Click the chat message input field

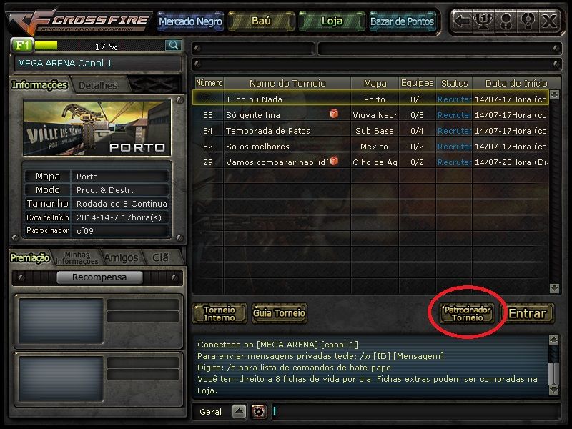pyautogui.click(x=415, y=412)
